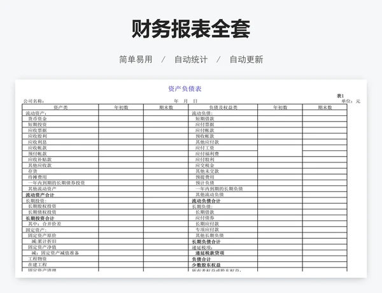Select the 预提费用 row label
The height and width of the screenshot is (293, 382).
pyautogui.click(x=204, y=177)
